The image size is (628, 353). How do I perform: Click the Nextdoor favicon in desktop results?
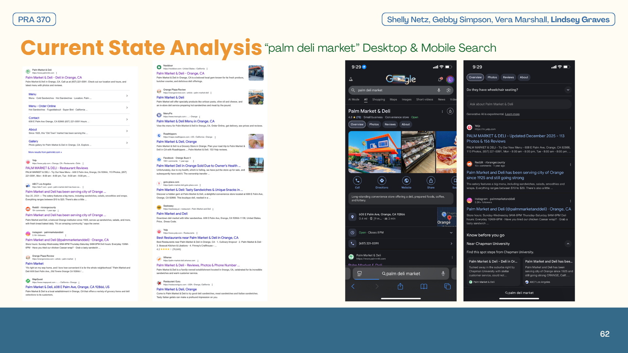(159, 67)
